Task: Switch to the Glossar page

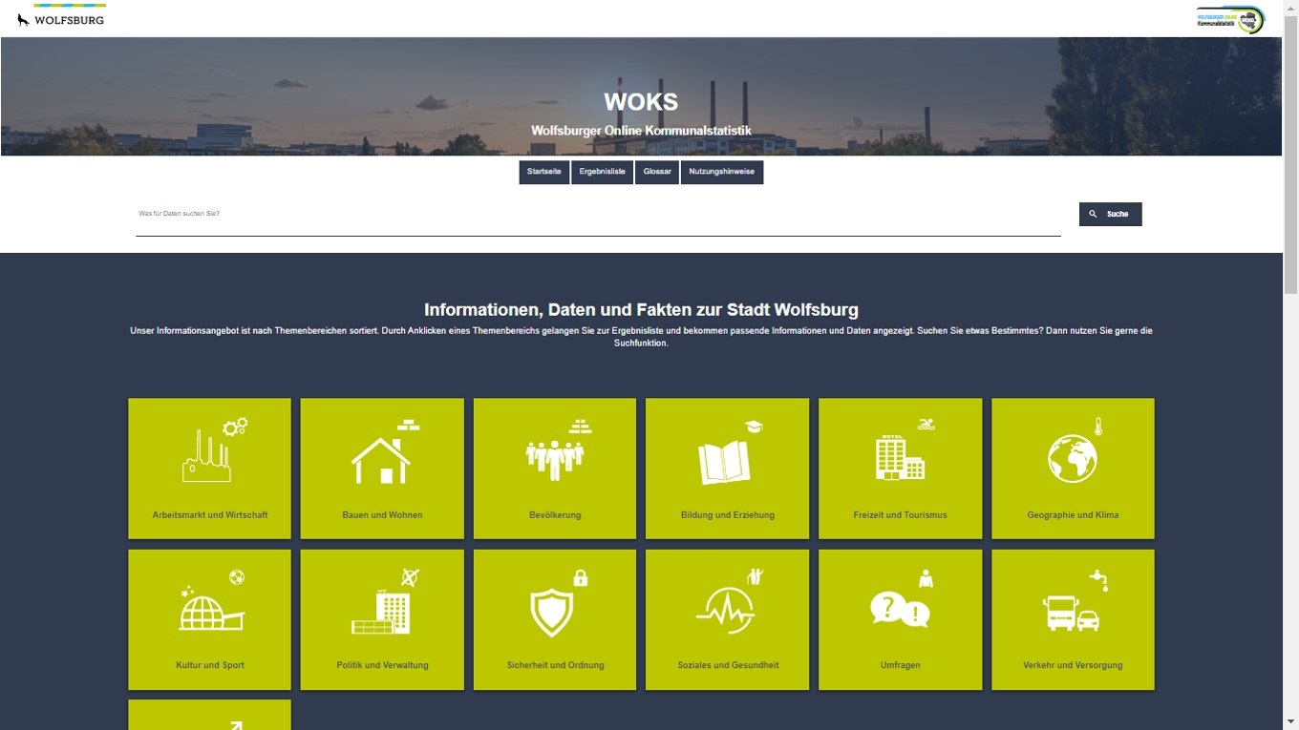Action: 657,173
